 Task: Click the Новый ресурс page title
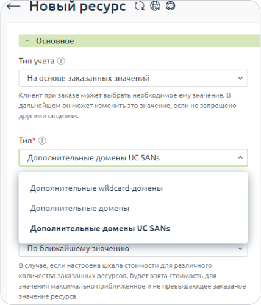tap(77, 7)
